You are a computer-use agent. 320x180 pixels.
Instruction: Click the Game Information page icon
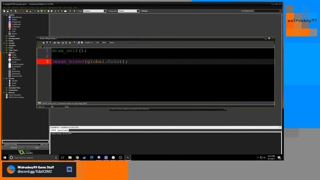(x=6, y=95)
